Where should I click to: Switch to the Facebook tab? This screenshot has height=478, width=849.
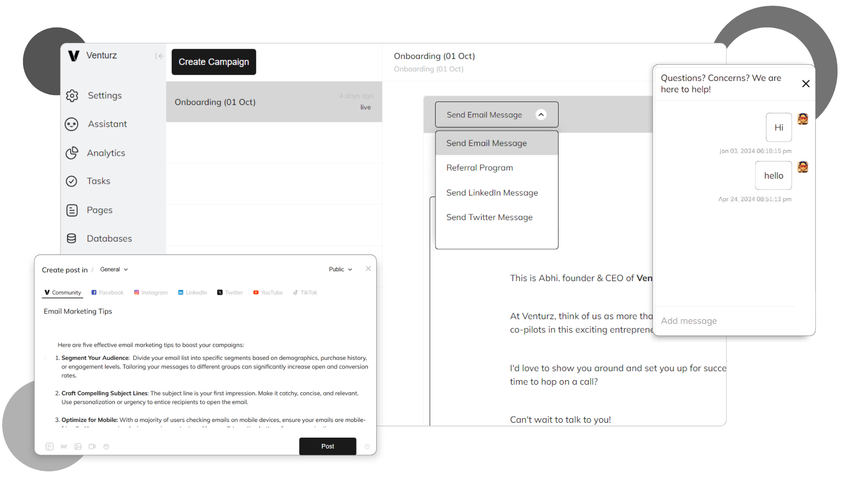pos(107,293)
